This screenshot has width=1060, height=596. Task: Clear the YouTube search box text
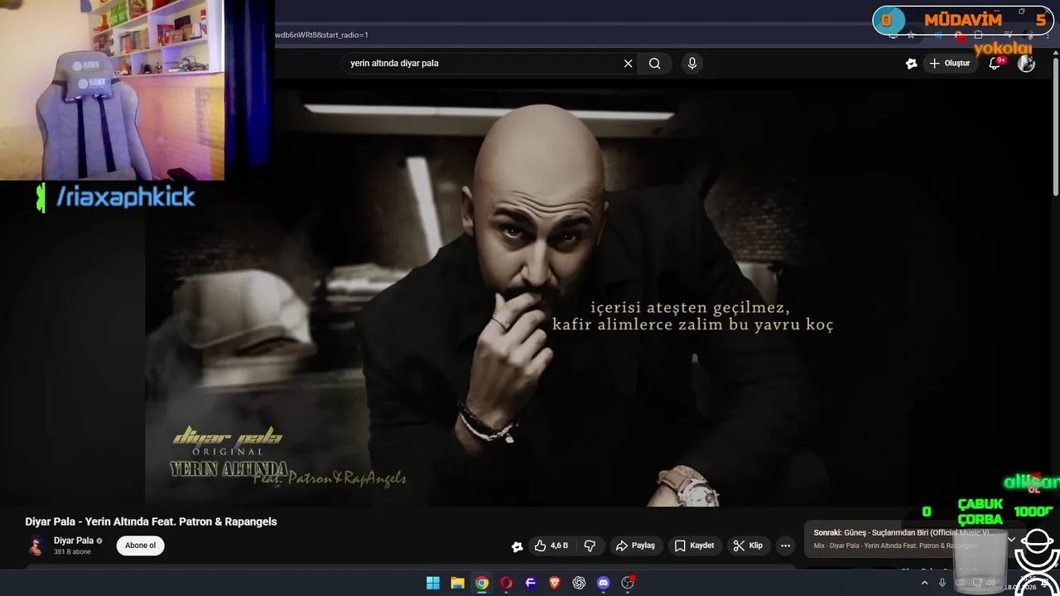(x=628, y=64)
